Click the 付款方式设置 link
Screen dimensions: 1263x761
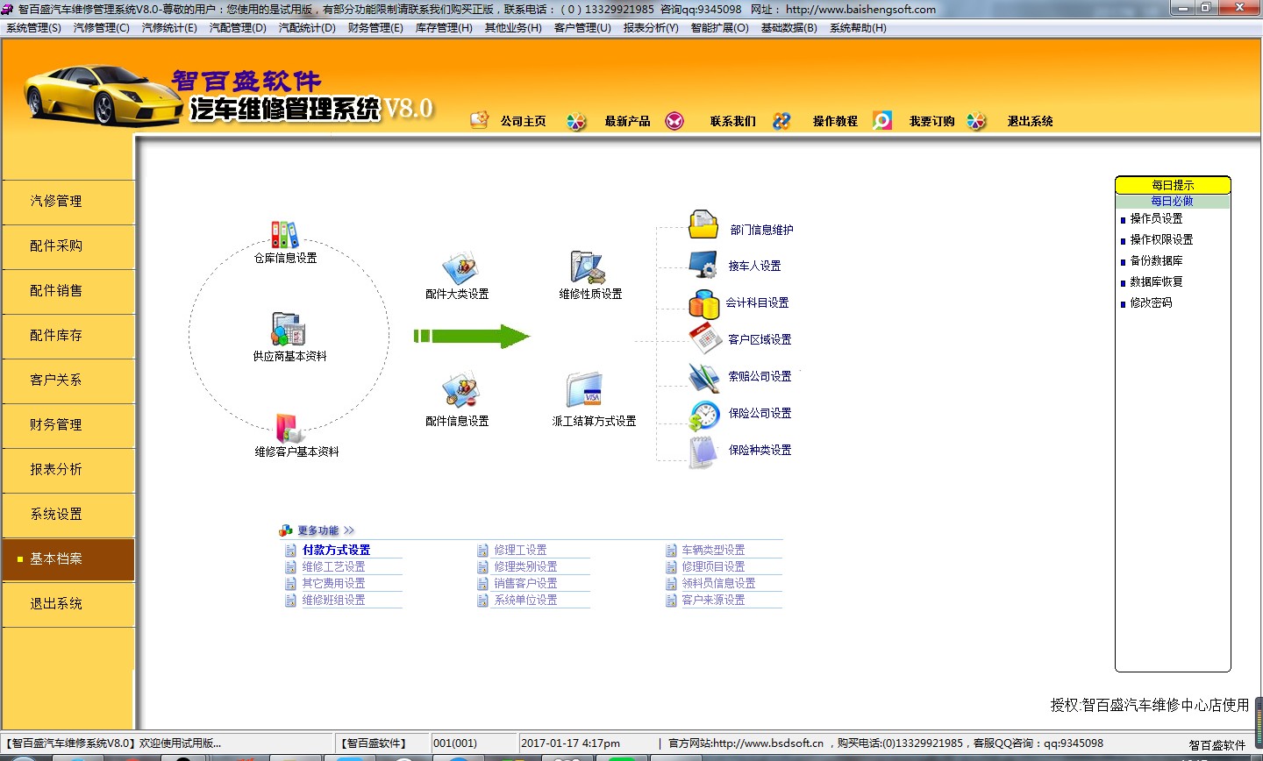tap(336, 550)
